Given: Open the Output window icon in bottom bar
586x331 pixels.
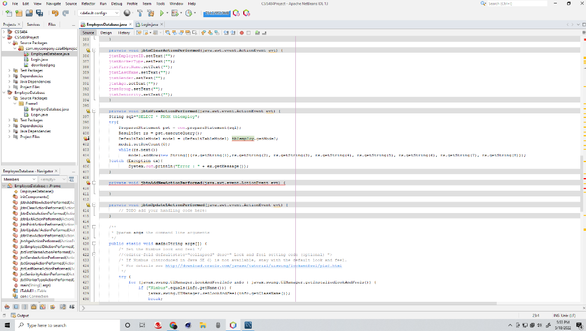Looking at the screenshot, I should [11, 316].
